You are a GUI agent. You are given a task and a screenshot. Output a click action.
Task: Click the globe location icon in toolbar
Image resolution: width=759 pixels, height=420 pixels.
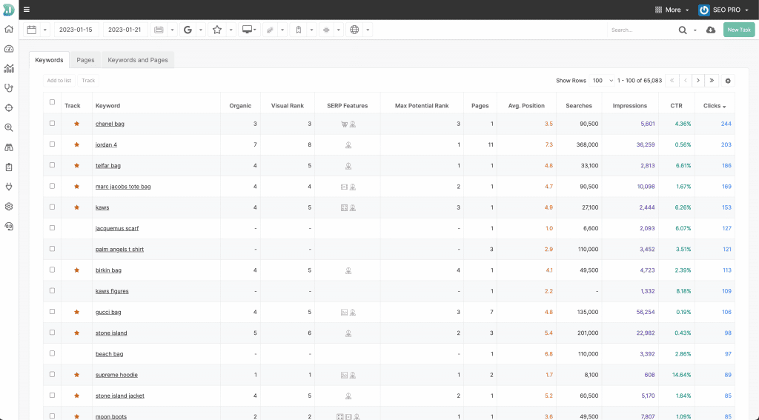coord(354,30)
